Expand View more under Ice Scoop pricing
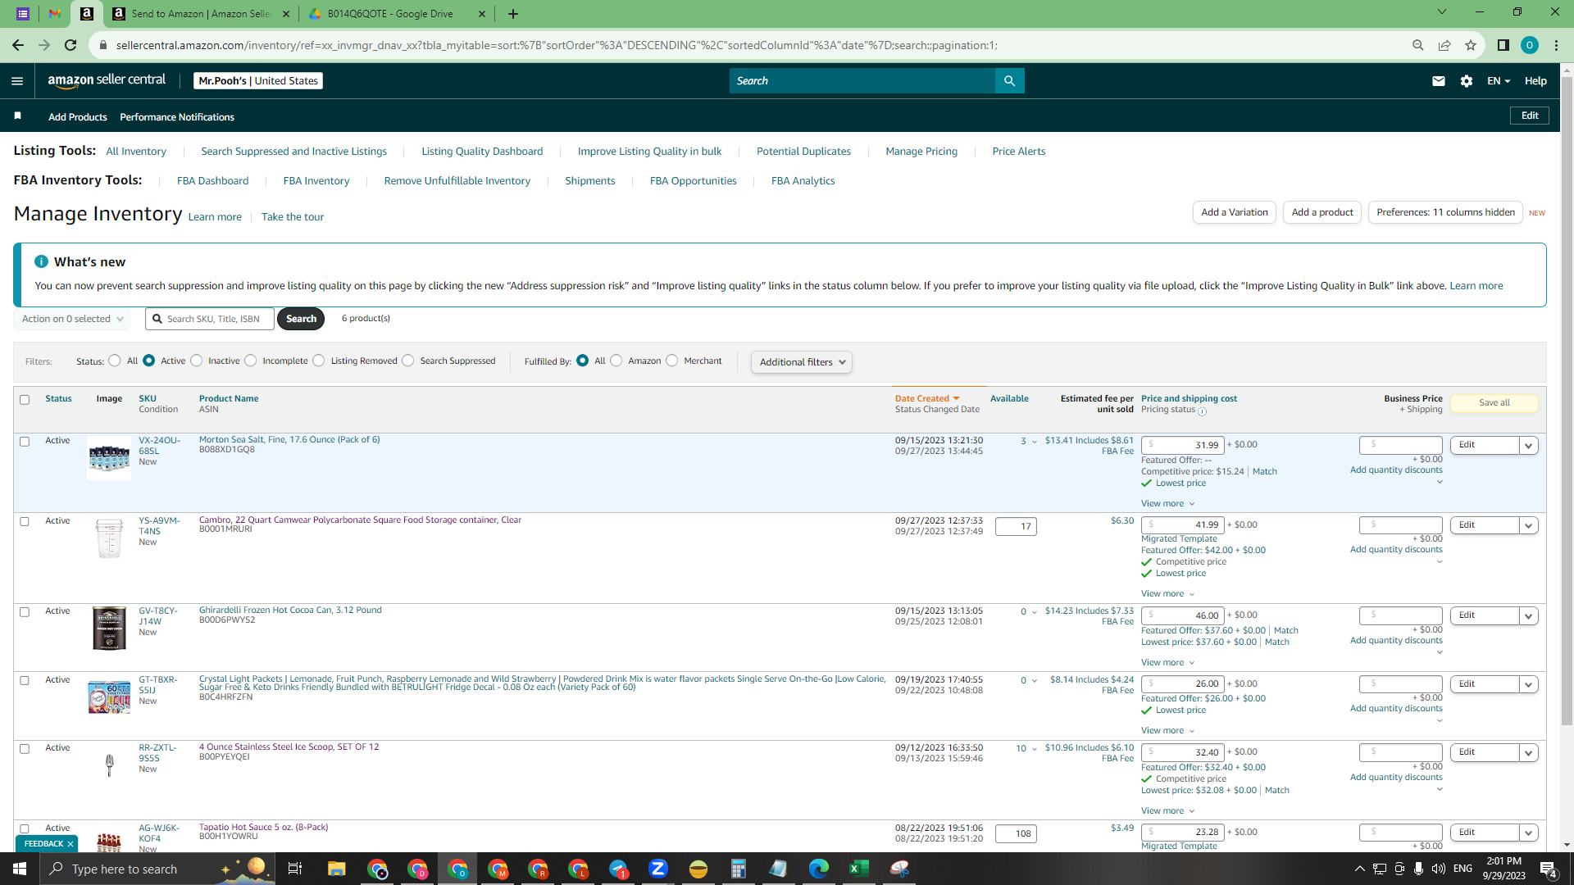The image size is (1574, 885). click(x=1167, y=811)
